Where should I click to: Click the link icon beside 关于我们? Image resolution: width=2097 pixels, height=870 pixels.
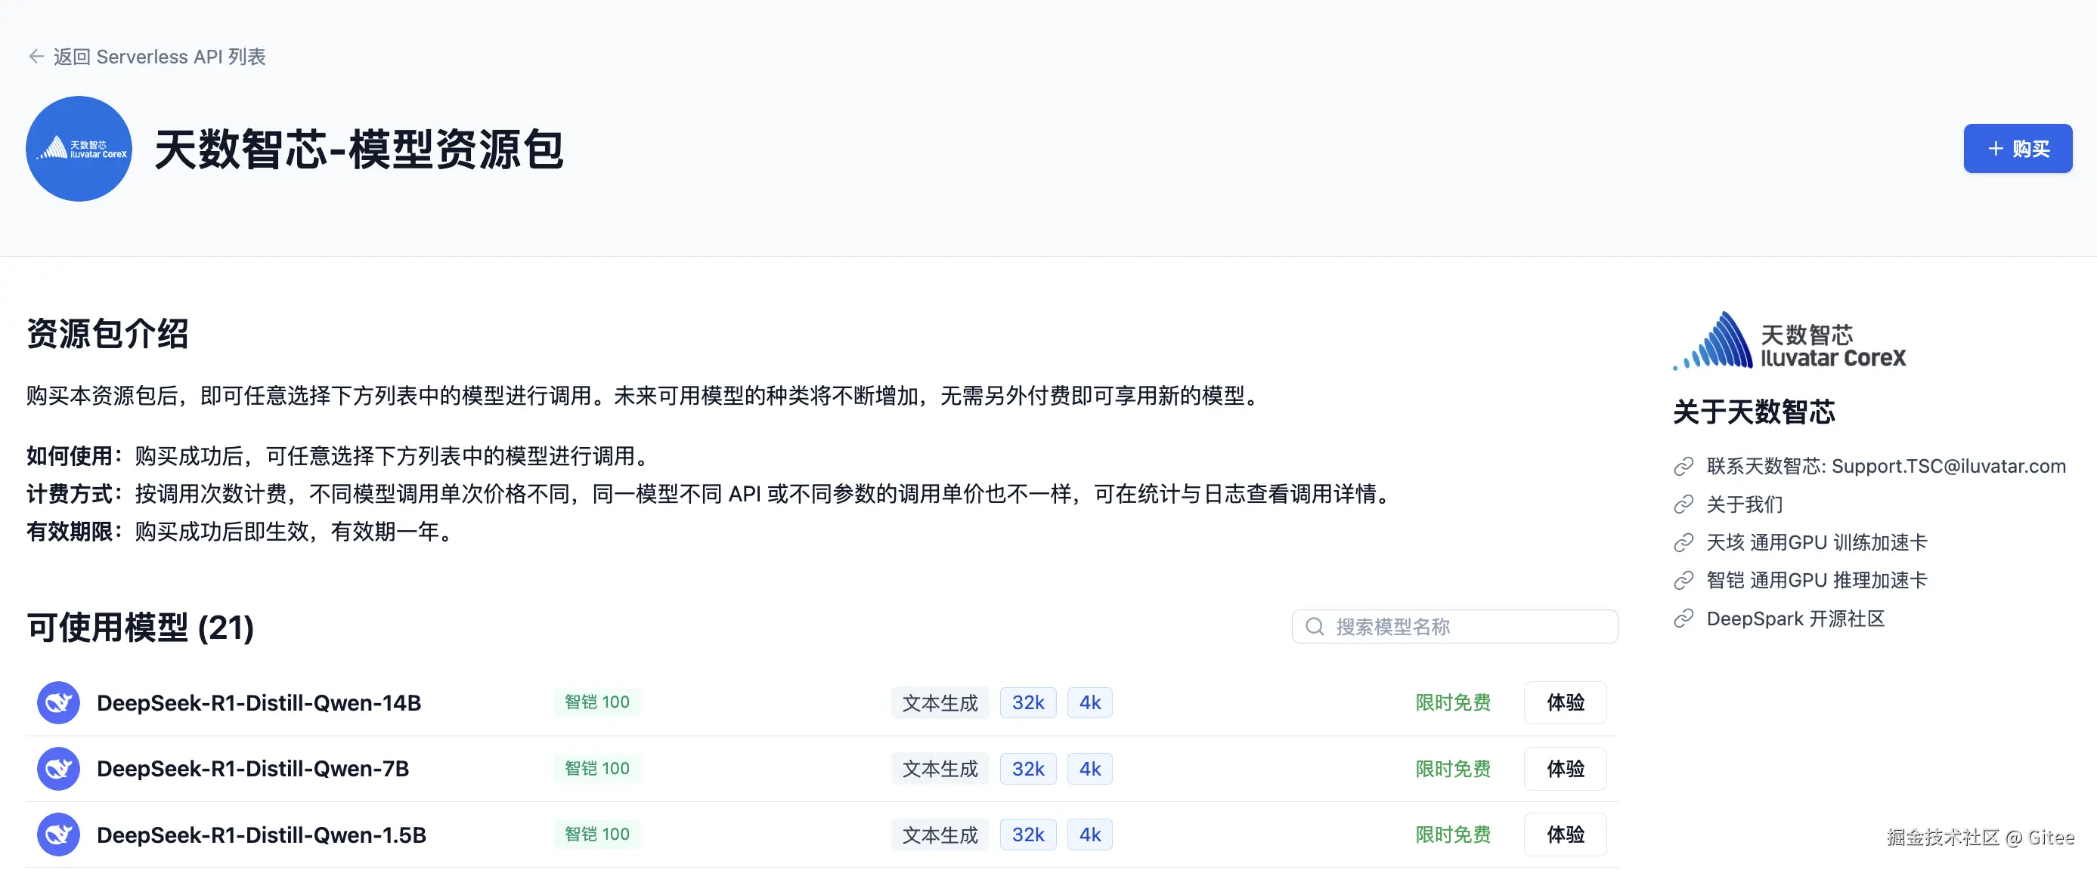[x=1683, y=505]
